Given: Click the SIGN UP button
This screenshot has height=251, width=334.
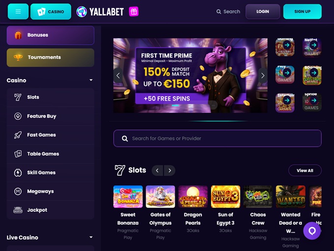Looking at the screenshot, I should 302,11.
